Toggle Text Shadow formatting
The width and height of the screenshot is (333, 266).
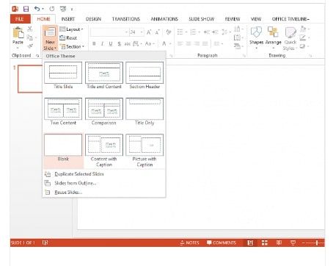tap(119, 43)
